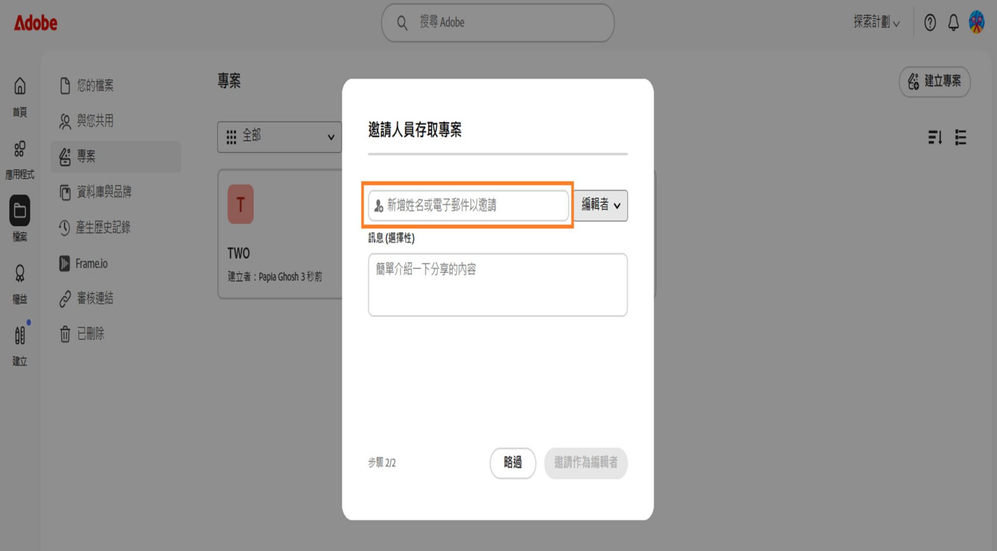Focus the 訊息 message text area
997x551 pixels.
[x=497, y=285]
